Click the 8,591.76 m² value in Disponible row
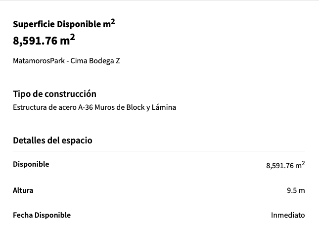Screen dimensions: 319x230 tap(285, 165)
